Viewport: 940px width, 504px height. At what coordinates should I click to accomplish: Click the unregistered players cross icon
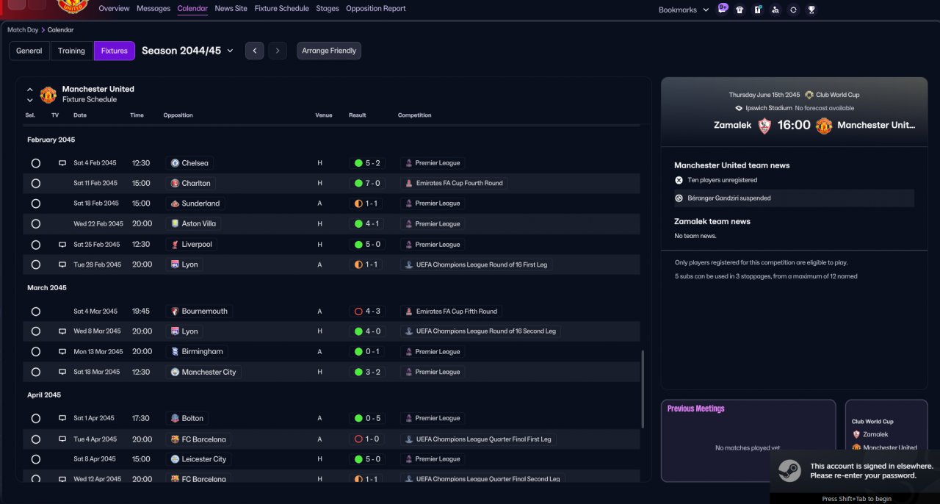click(679, 180)
